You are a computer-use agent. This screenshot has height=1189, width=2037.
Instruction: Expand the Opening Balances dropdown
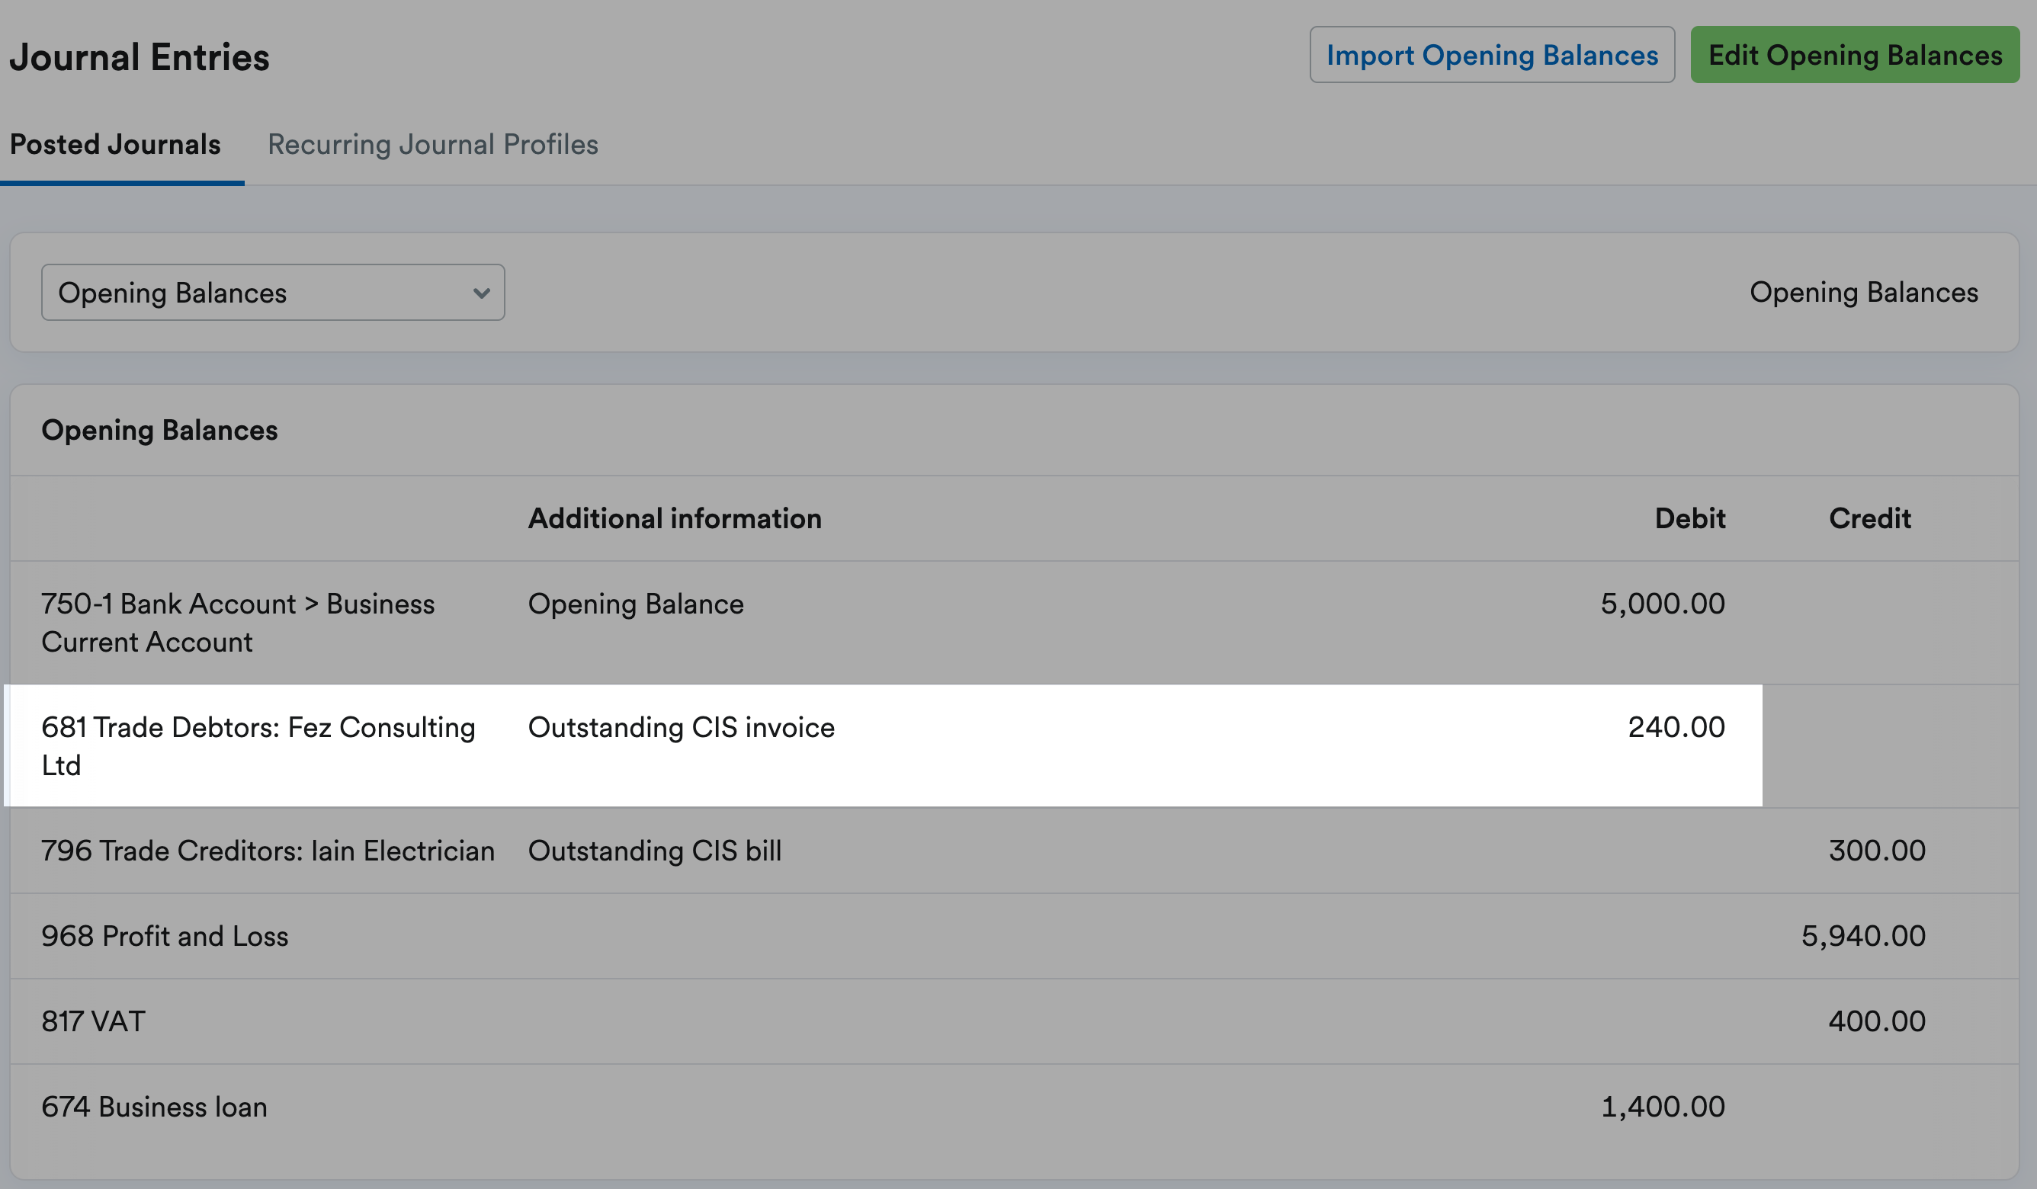point(272,293)
